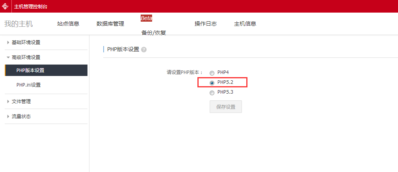Go to the 主机信息 tab
The width and height of the screenshot is (398, 172).
click(x=245, y=24)
